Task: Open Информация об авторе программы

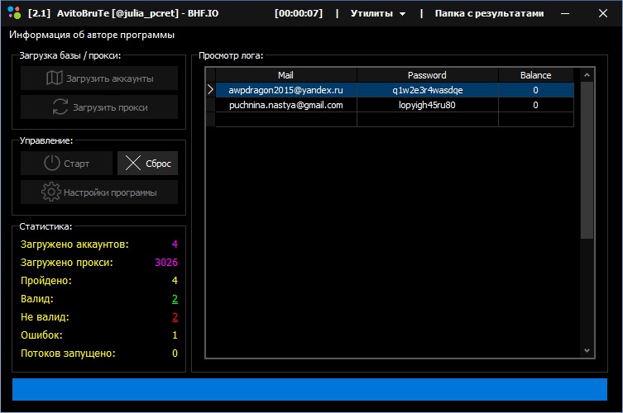Action: 92,35
